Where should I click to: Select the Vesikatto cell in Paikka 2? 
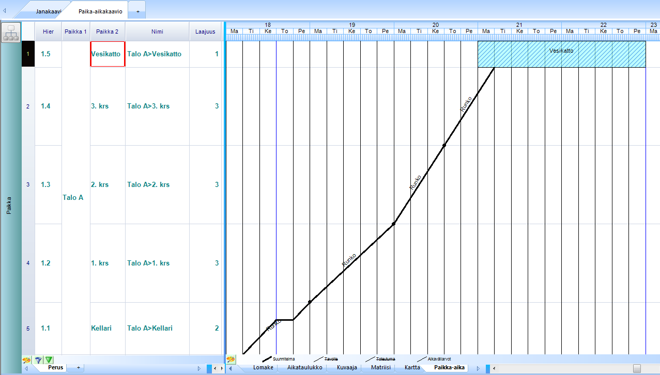click(108, 54)
